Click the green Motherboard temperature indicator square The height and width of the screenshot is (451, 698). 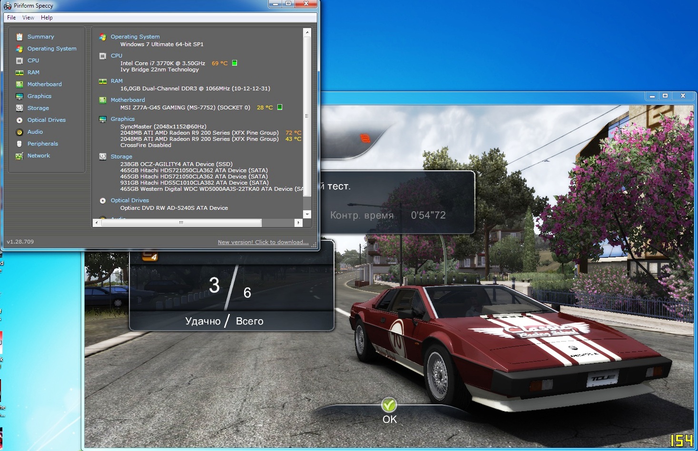tap(280, 107)
